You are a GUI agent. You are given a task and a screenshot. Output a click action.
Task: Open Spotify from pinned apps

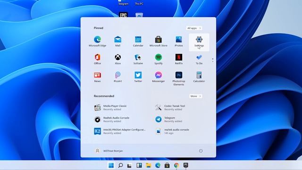[159, 59]
